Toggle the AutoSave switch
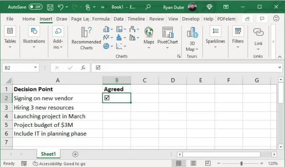This screenshot has height=167, width=285. pyautogui.click(x=36, y=7)
